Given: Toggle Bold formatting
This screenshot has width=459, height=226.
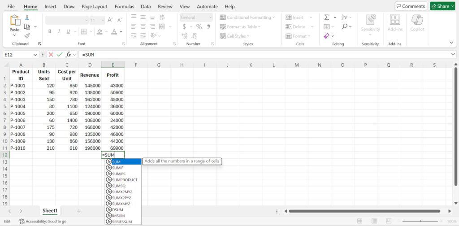Looking at the screenshot, I should pyautogui.click(x=50, y=31).
